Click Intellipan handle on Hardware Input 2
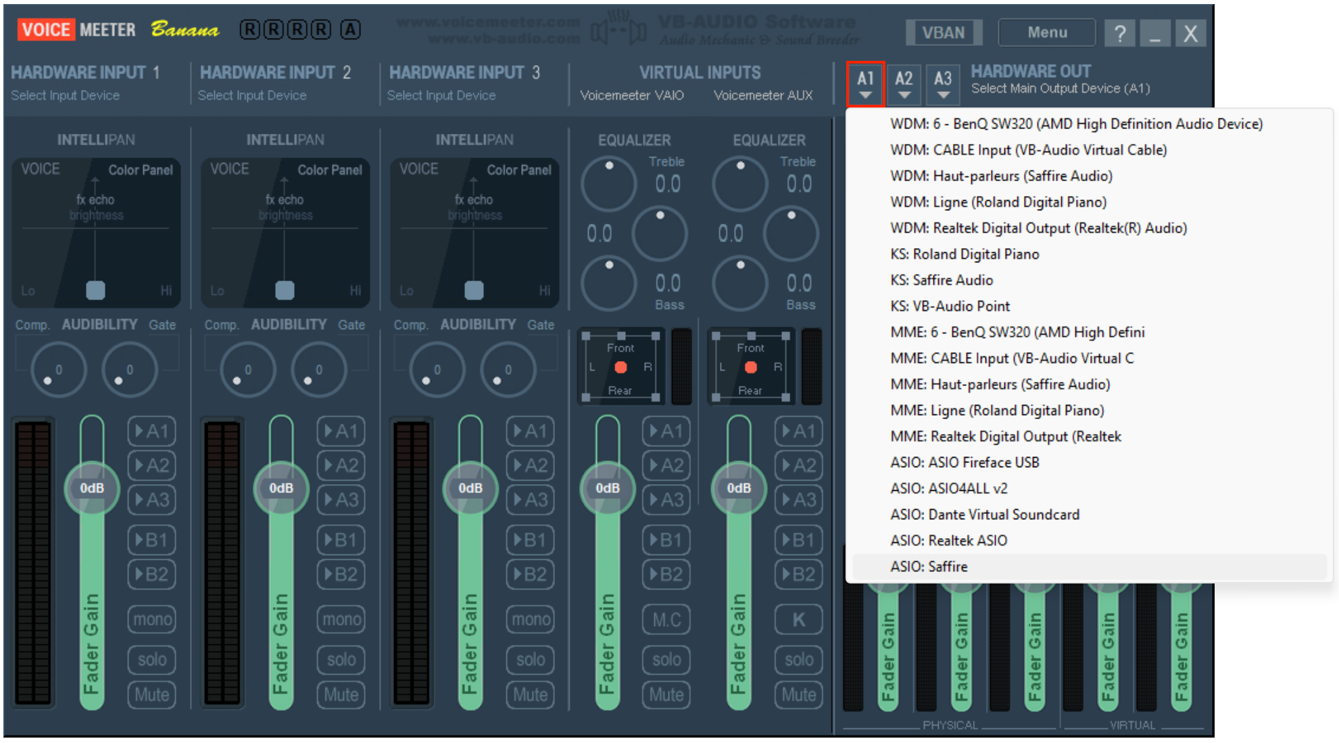This screenshot has width=1339, height=743. (285, 290)
